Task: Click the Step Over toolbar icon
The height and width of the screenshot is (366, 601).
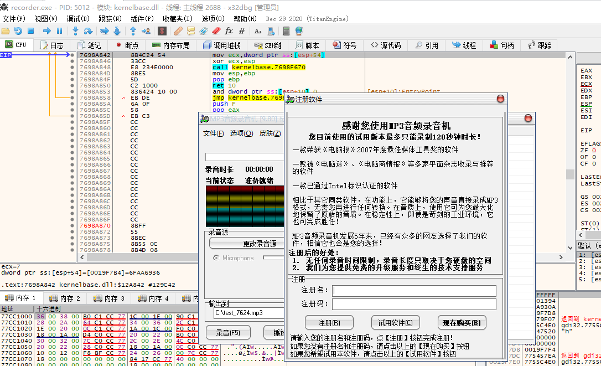Action: (88, 31)
